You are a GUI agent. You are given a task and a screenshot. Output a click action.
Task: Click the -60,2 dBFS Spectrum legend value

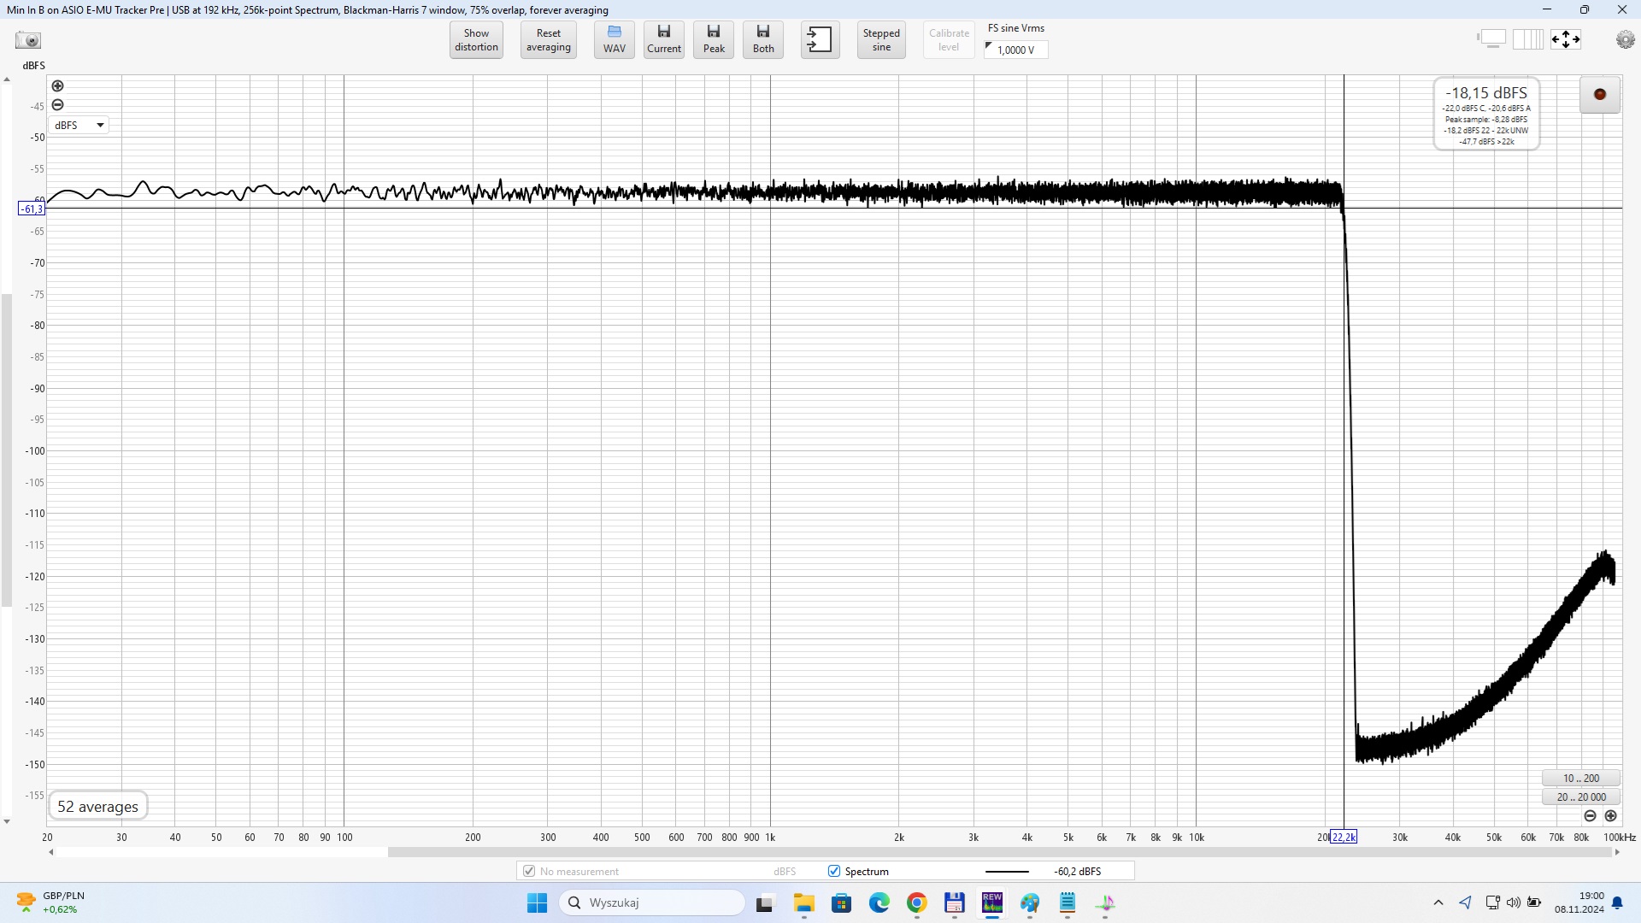[x=1077, y=871]
